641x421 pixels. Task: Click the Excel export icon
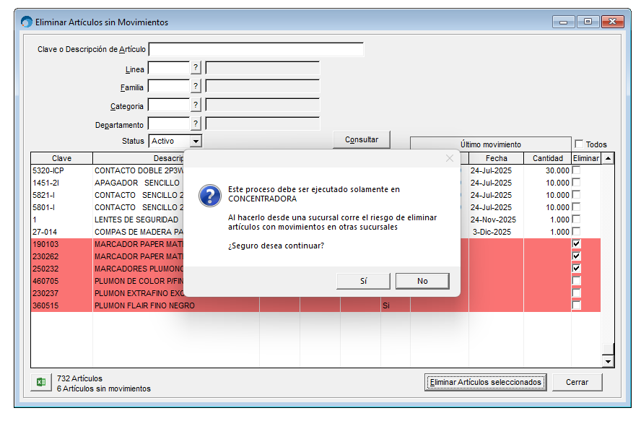coord(41,382)
